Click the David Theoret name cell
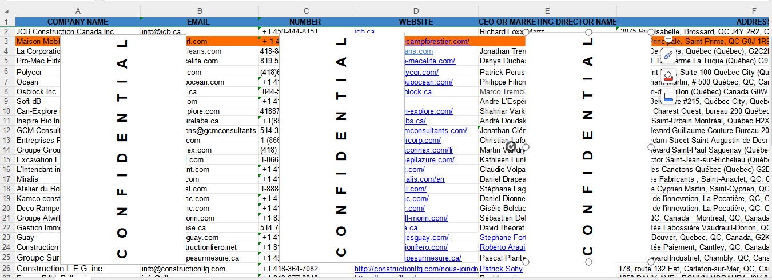 (x=502, y=228)
